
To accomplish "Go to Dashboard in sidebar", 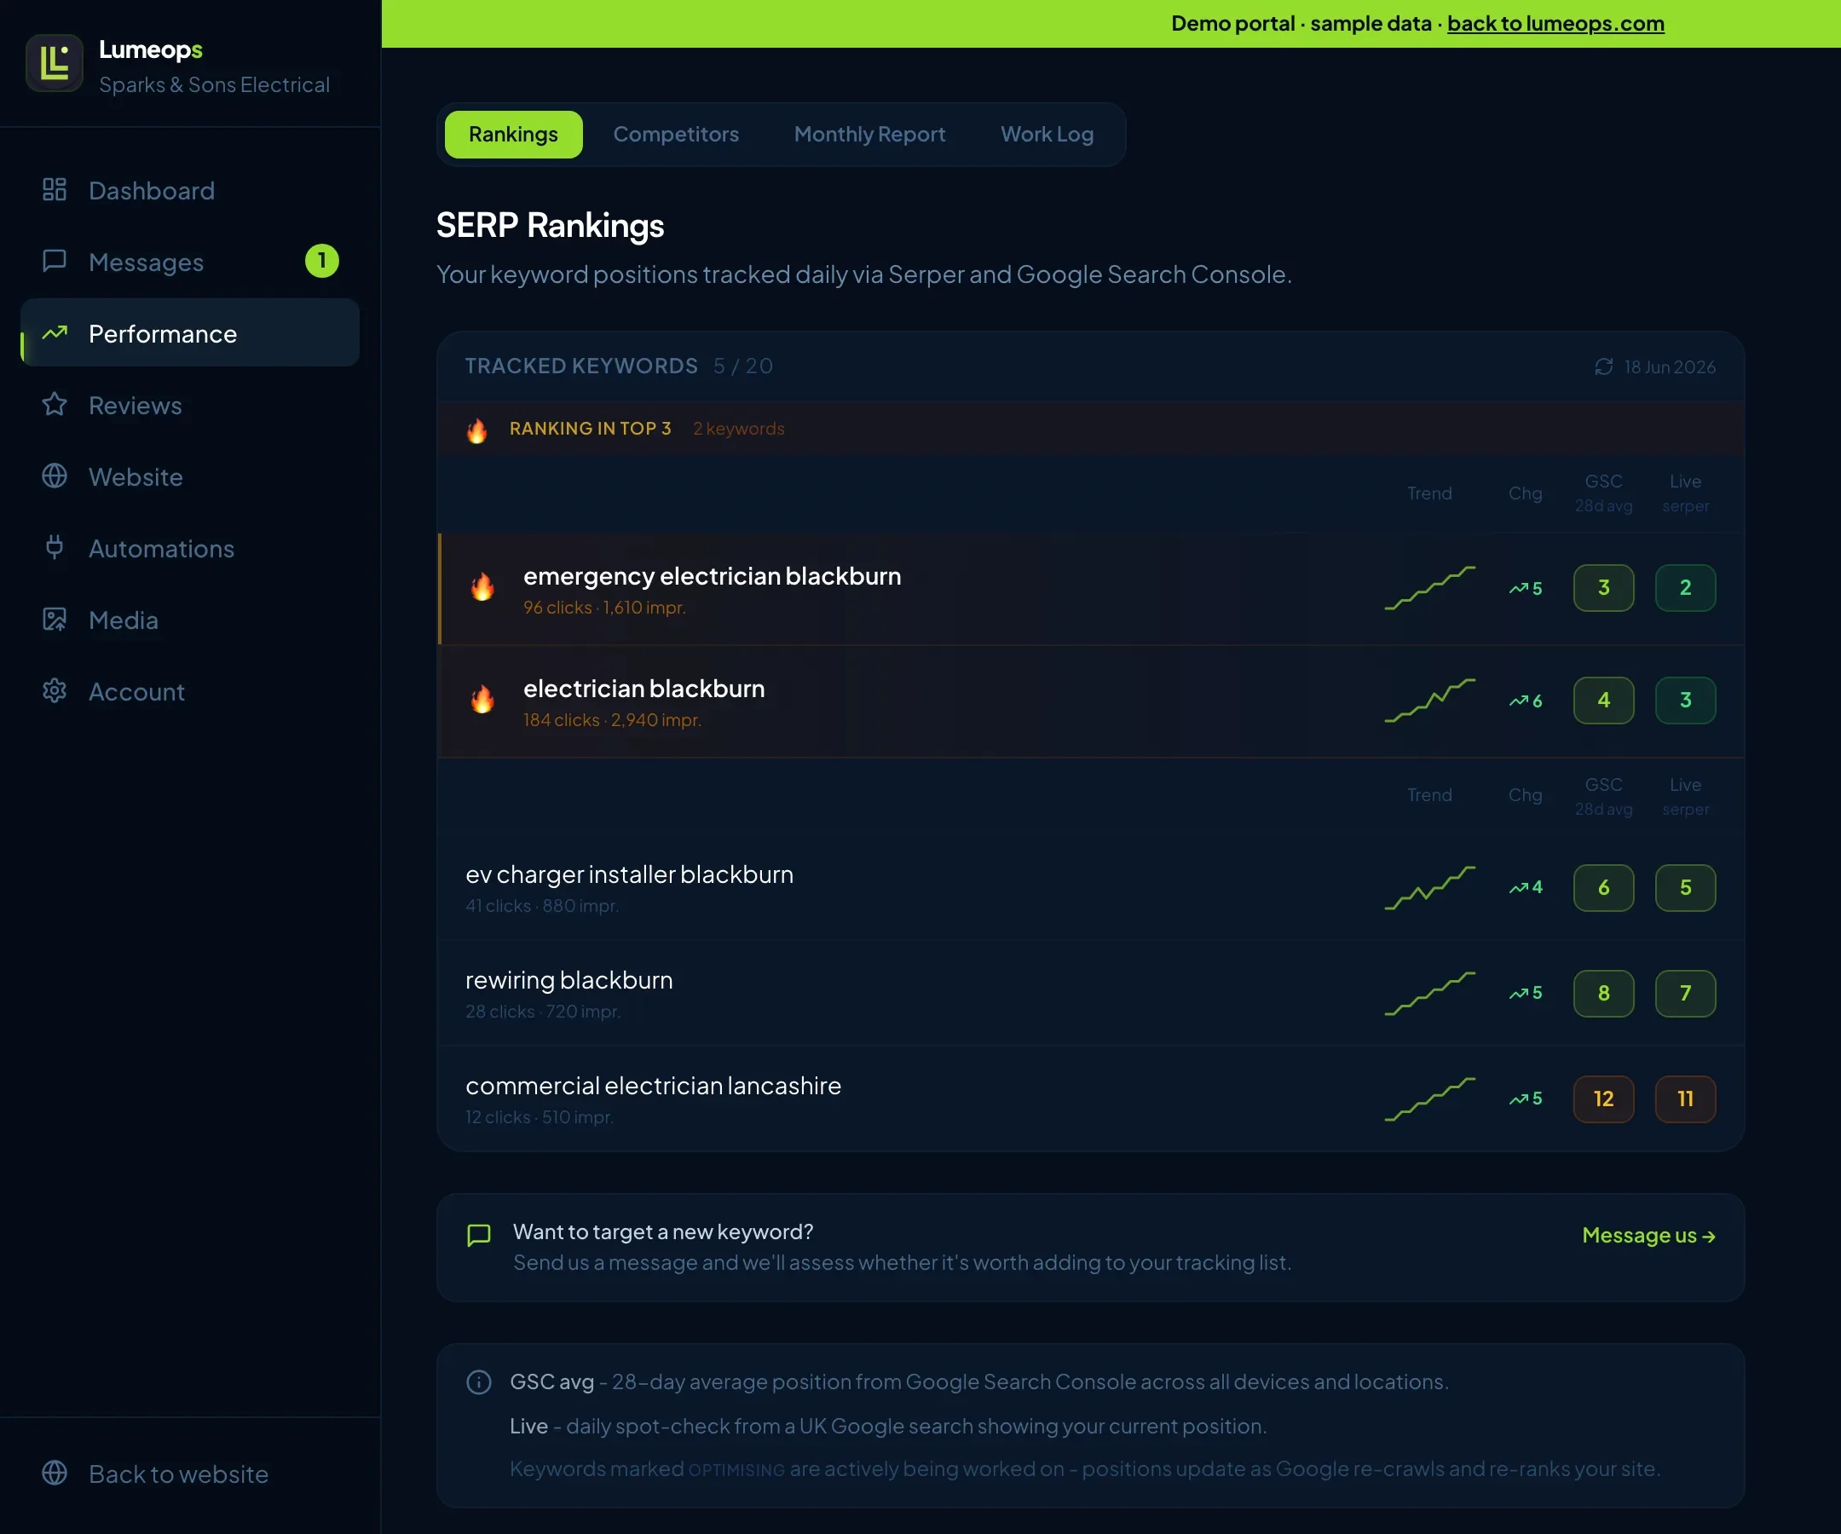I will [x=190, y=190].
